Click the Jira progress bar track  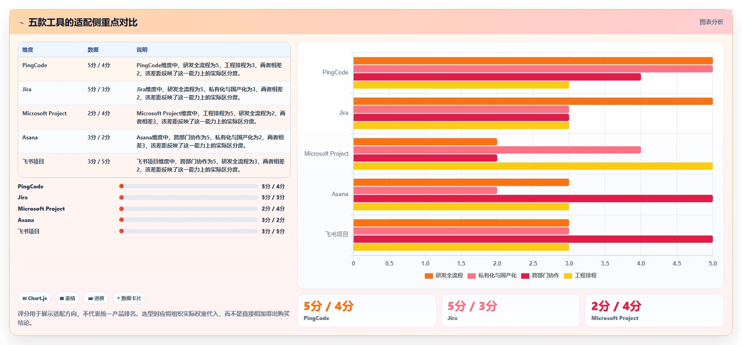[189, 197]
